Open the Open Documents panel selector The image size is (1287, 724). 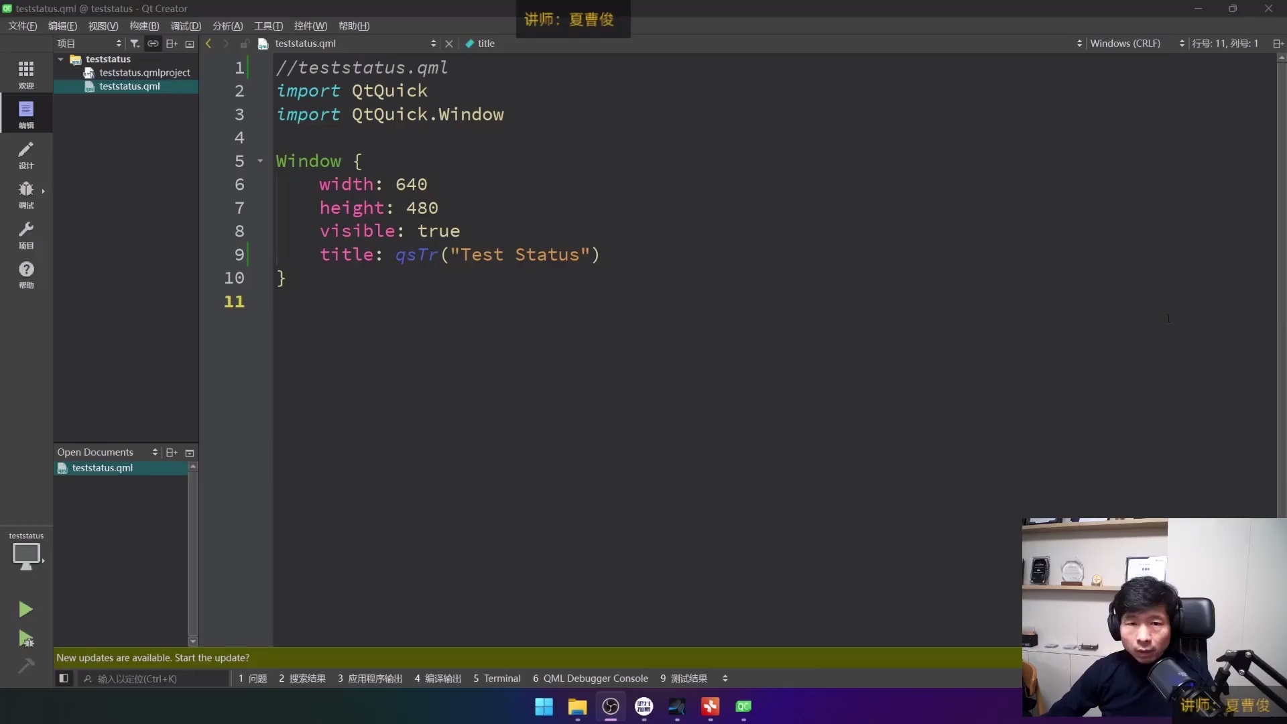click(x=156, y=452)
